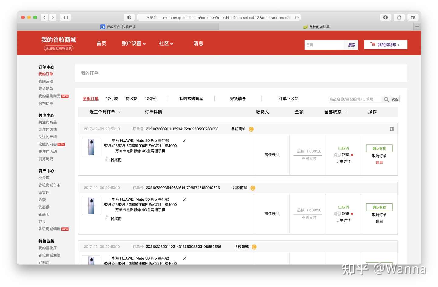Click 确认收货 on the second order
This screenshot has height=287, width=438.
(379, 207)
